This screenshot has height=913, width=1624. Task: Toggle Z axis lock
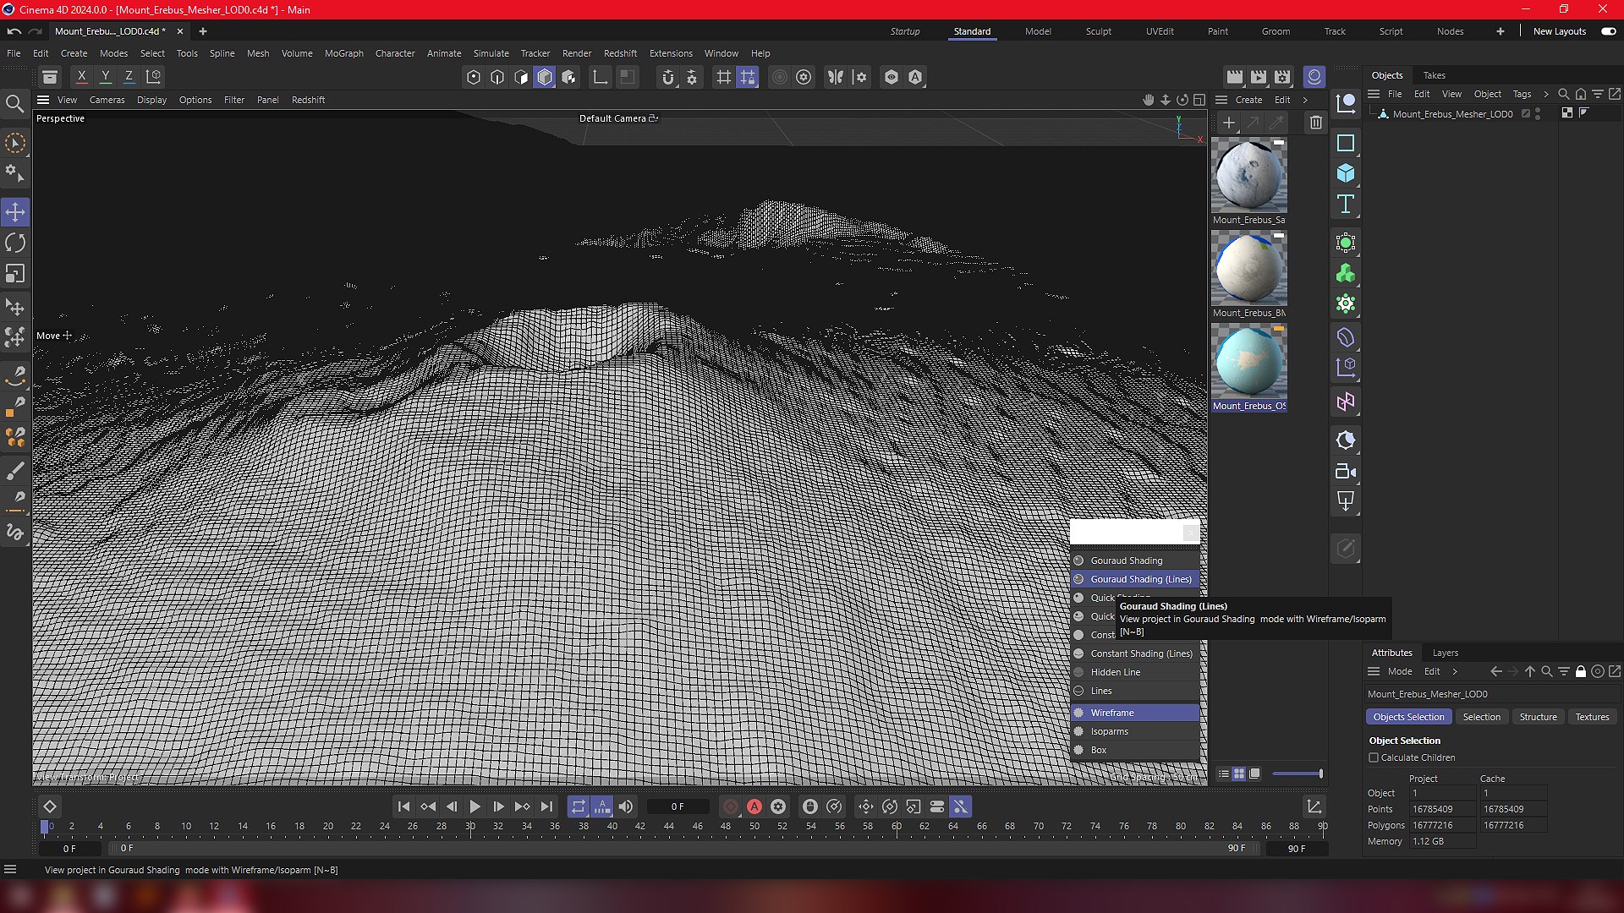click(x=129, y=77)
